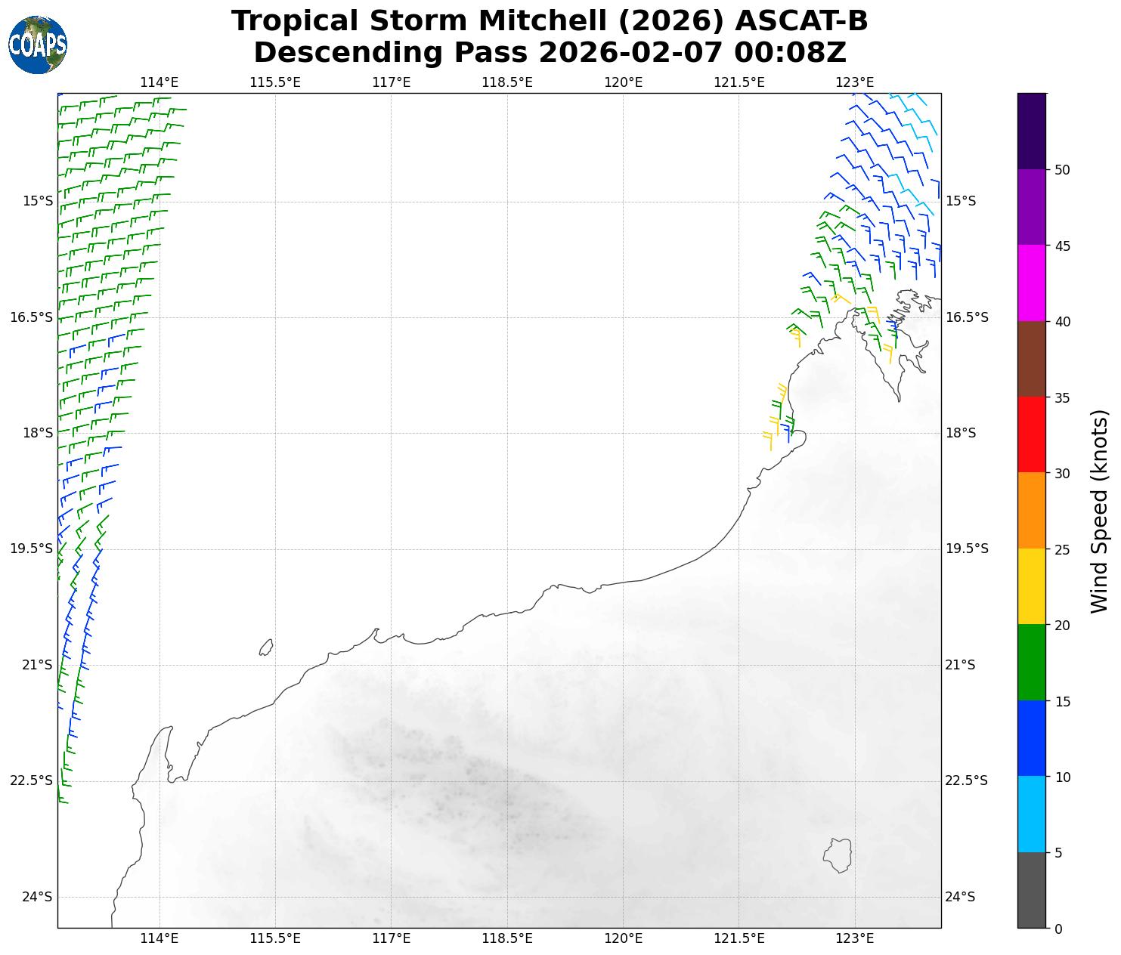Click the 35 tick label on the colorbar

pos(1062,397)
